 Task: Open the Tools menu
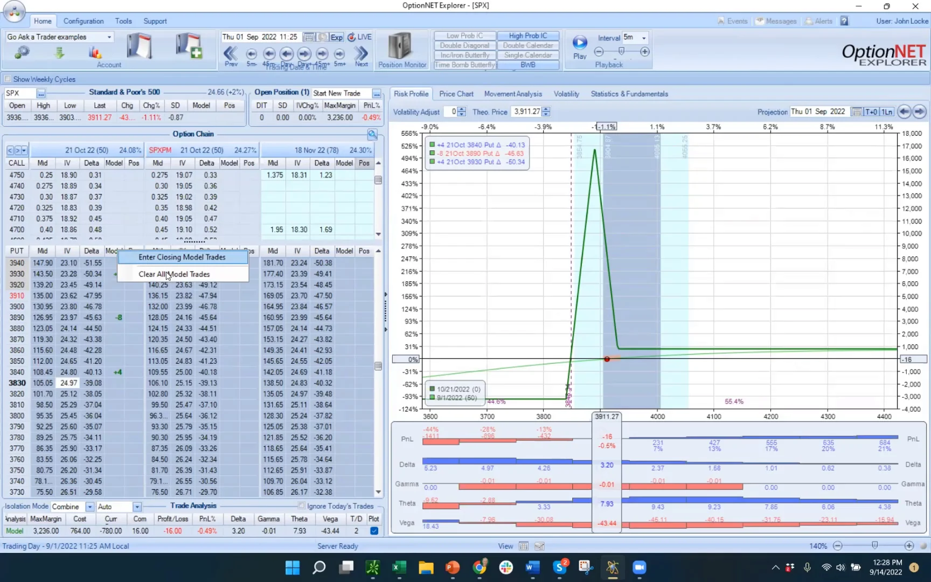click(123, 21)
